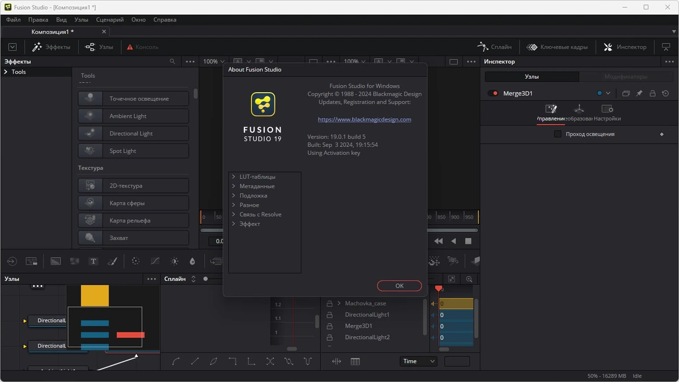The image size is (679, 382).
Task: Select the Step In spline tool
Action: pos(233,361)
